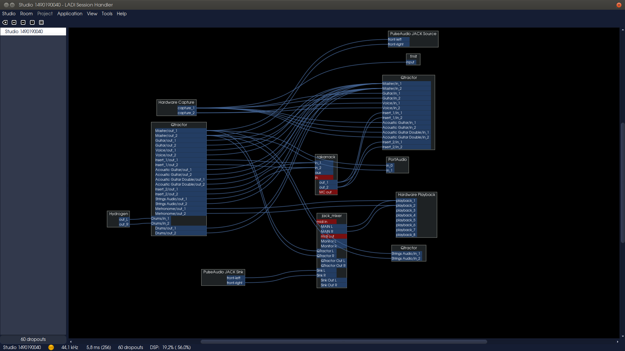Select PortAudio in_0 port
The width and height of the screenshot is (625, 351).
tap(390, 166)
